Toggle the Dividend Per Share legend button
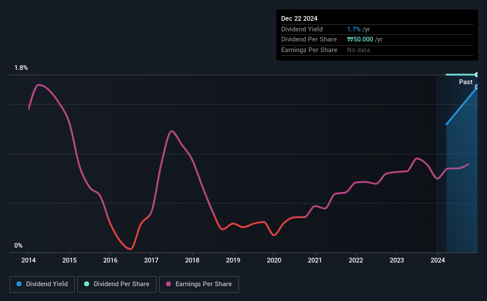 click(x=117, y=284)
